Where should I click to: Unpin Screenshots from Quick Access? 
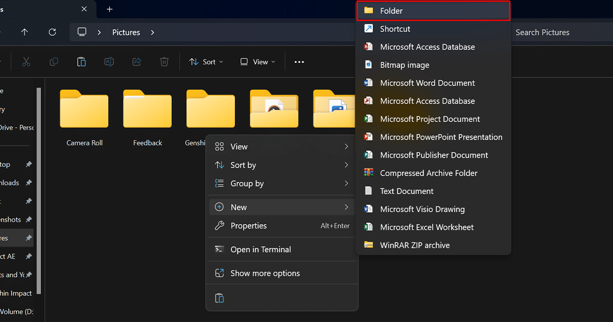pyautogui.click(x=29, y=219)
